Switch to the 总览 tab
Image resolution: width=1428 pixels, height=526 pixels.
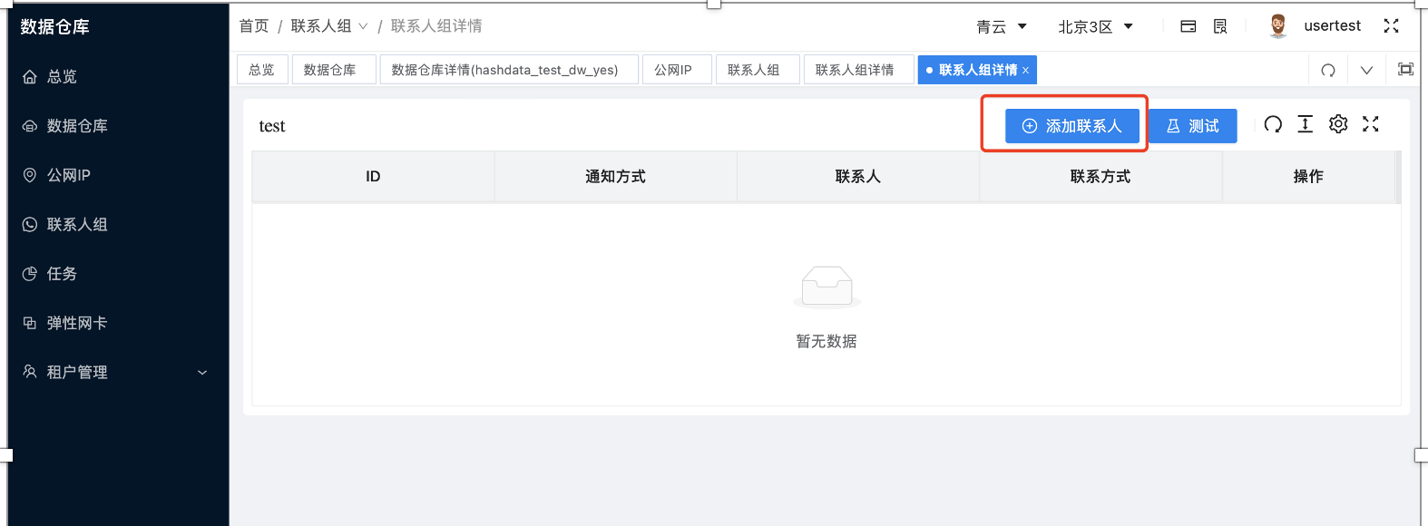click(x=262, y=70)
